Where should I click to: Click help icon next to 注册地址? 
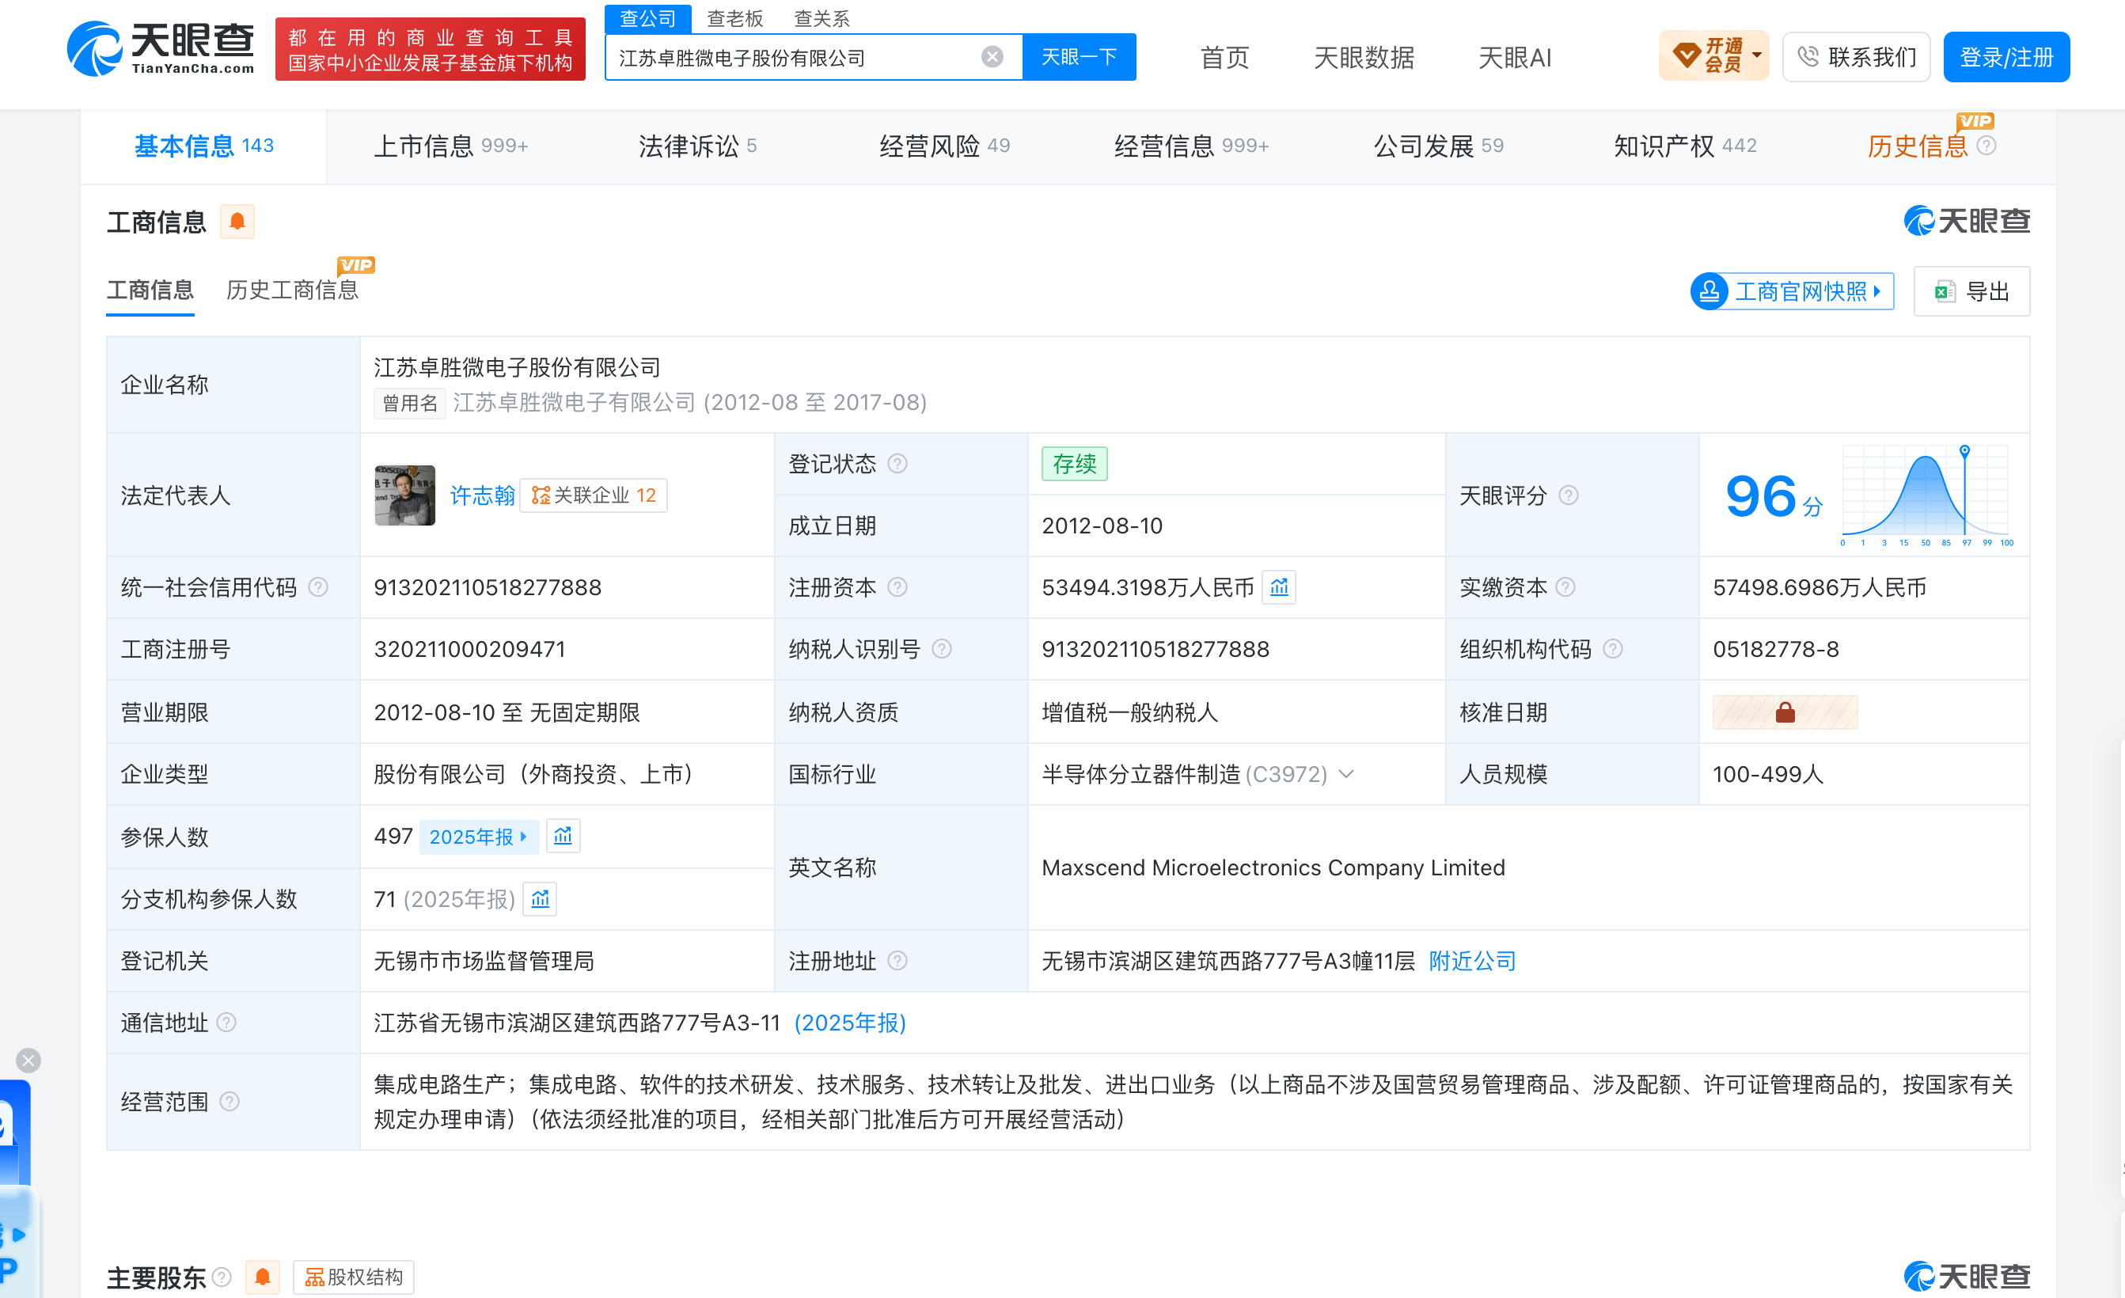[x=897, y=960]
